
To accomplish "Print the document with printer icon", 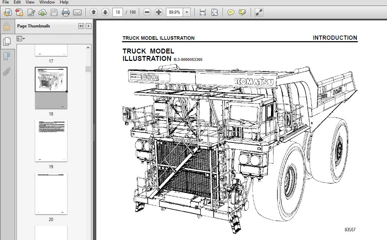I will [x=66, y=12].
